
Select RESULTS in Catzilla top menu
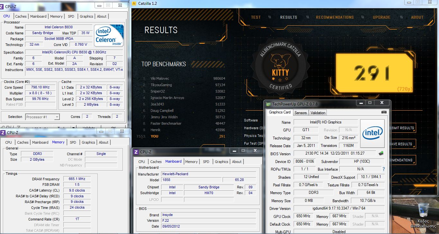coord(288,17)
